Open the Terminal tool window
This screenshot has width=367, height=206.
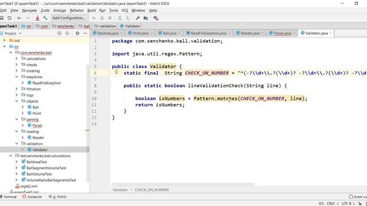point(9,197)
